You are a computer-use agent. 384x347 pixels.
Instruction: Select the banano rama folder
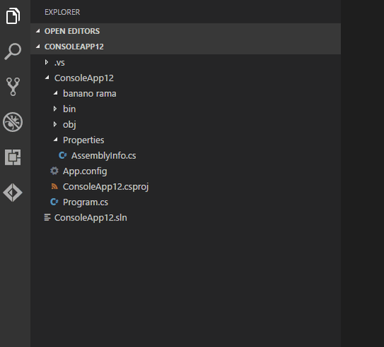[x=185, y=93]
